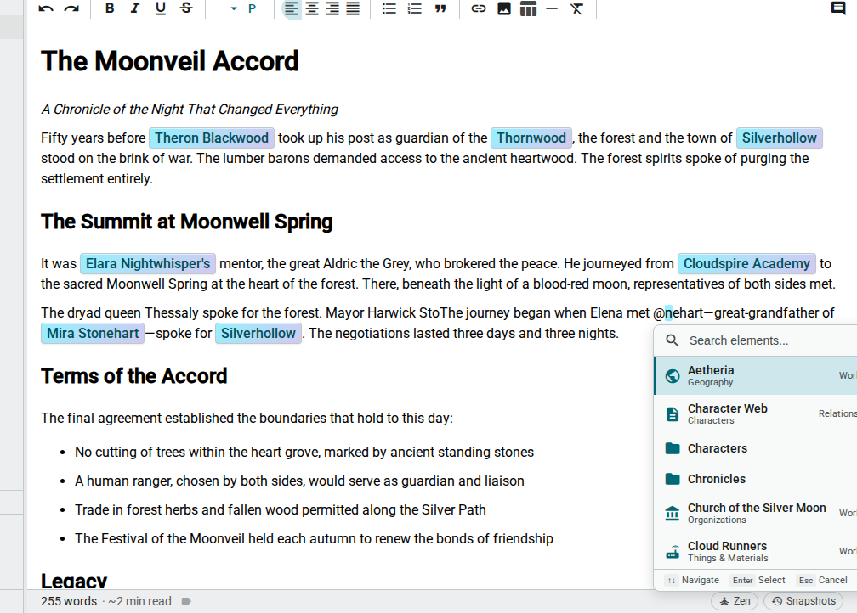Enter Zen mode
The width and height of the screenshot is (857, 613).
735,601
